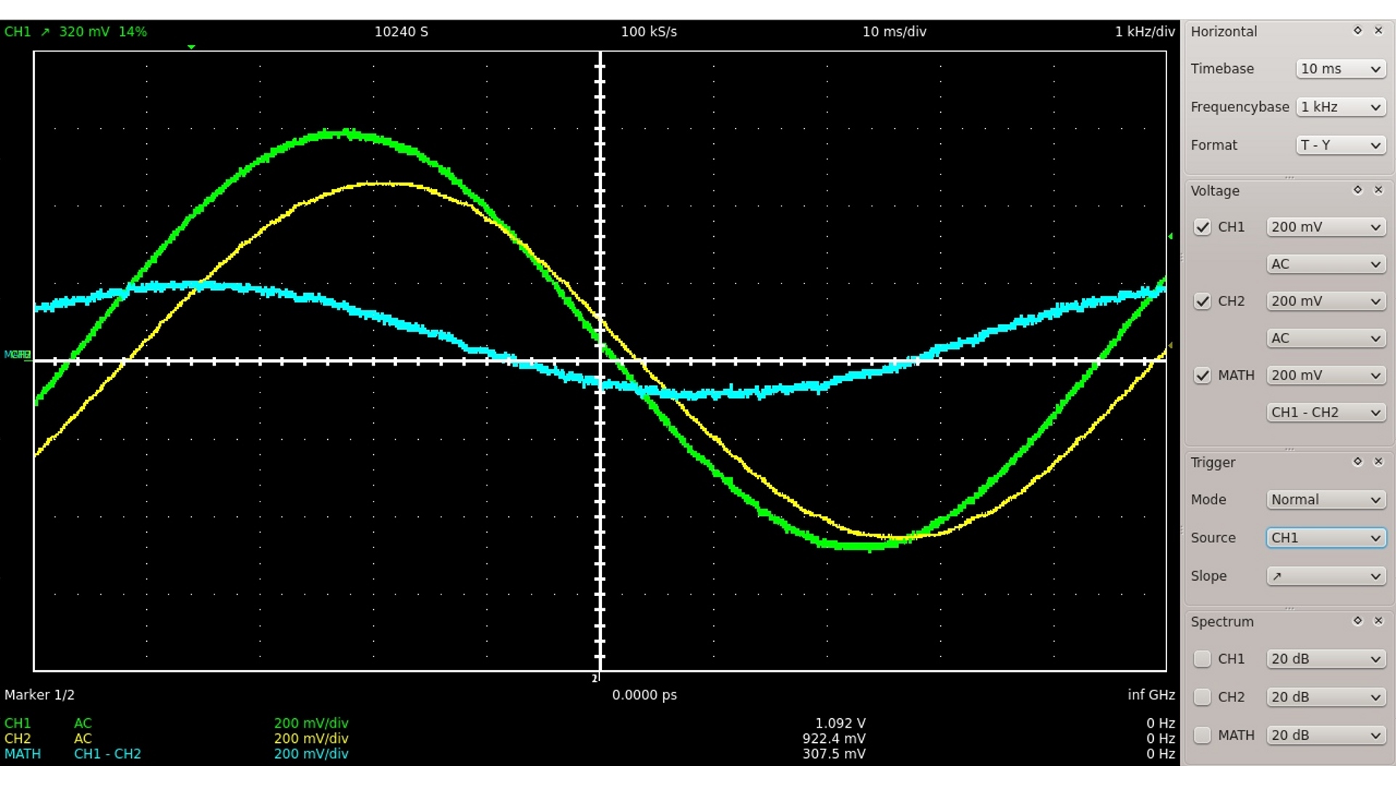Viewport: 1396px width, 785px height.
Task: Open the Frequencybase 1 kHz dropdown
Action: click(x=1340, y=107)
